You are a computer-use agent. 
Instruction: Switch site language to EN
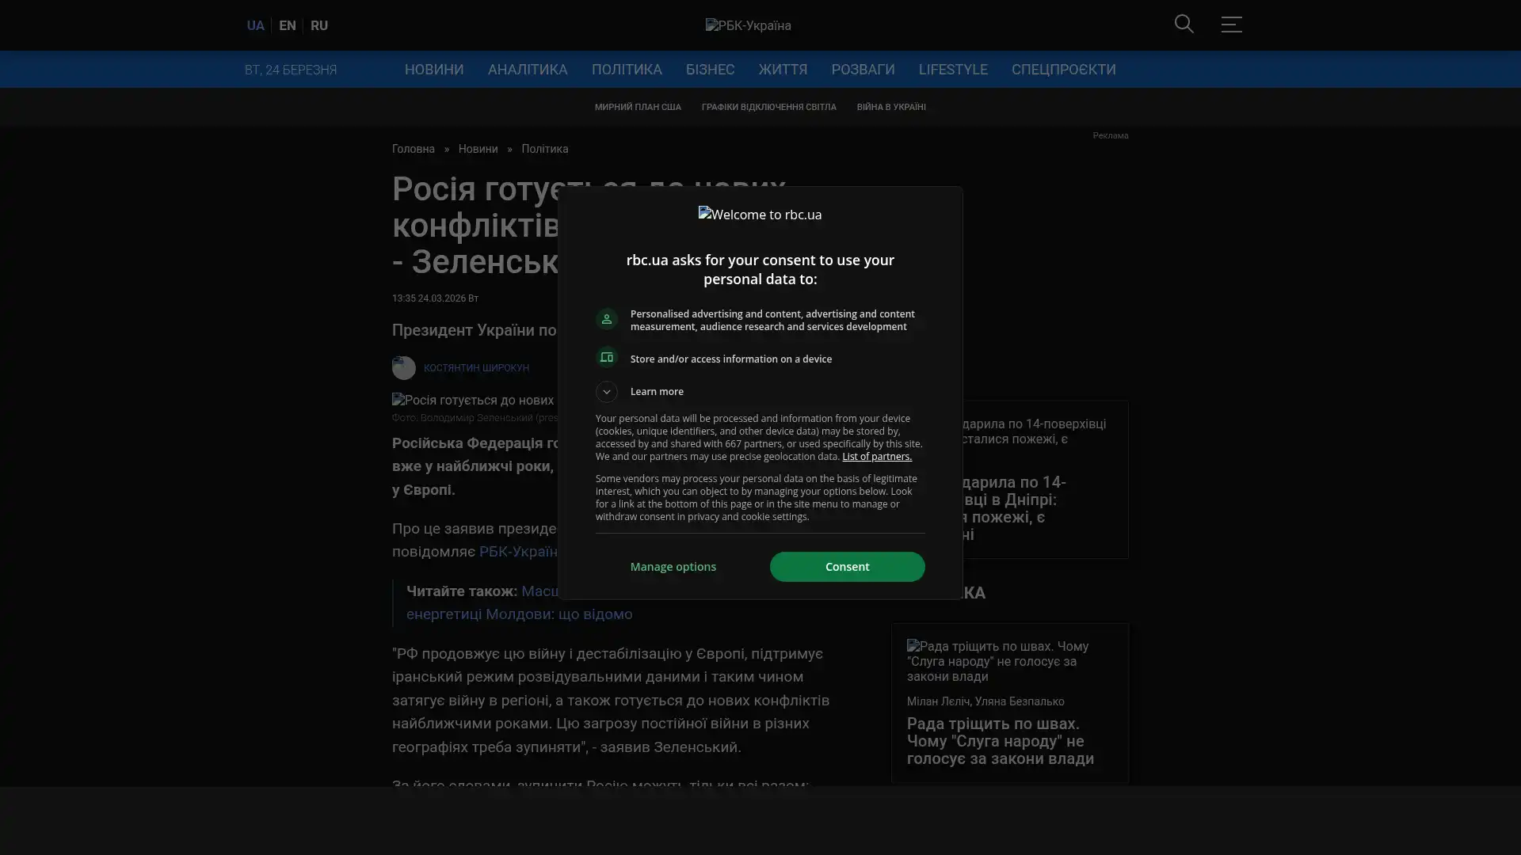(288, 25)
